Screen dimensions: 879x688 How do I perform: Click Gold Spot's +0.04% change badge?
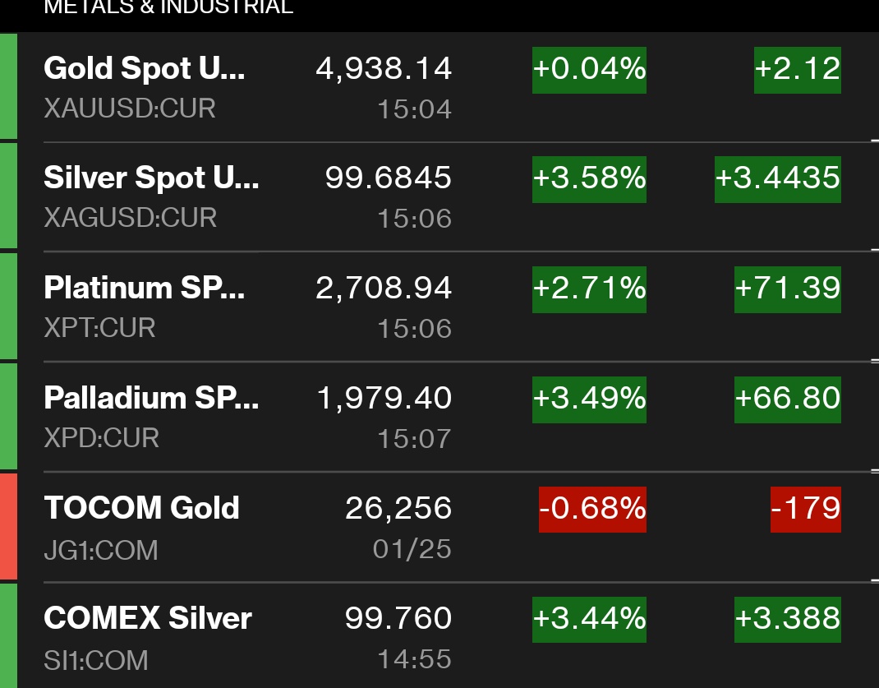[x=589, y=69]
